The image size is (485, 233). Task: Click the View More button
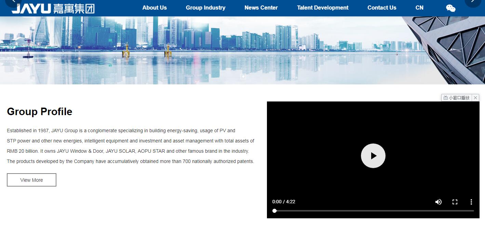coord(31,180)
